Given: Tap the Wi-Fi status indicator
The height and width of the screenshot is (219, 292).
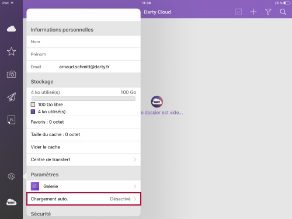Looking at the screenshot, I should pyautogui.click(x=12, y=3).
